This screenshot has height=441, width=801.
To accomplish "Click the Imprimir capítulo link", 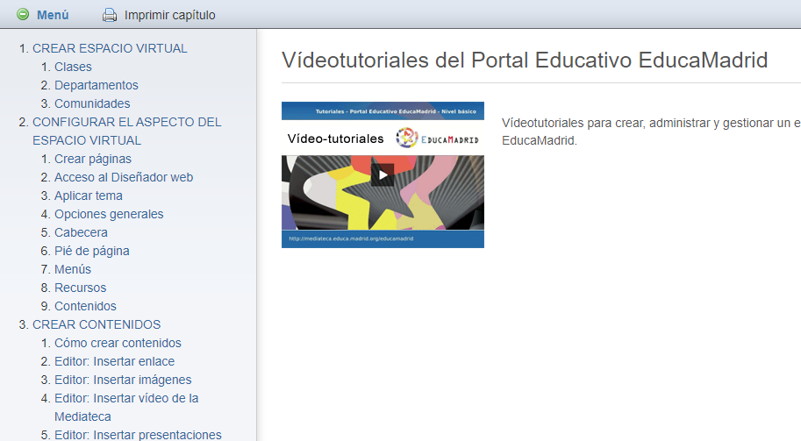I will coord(169,15).
